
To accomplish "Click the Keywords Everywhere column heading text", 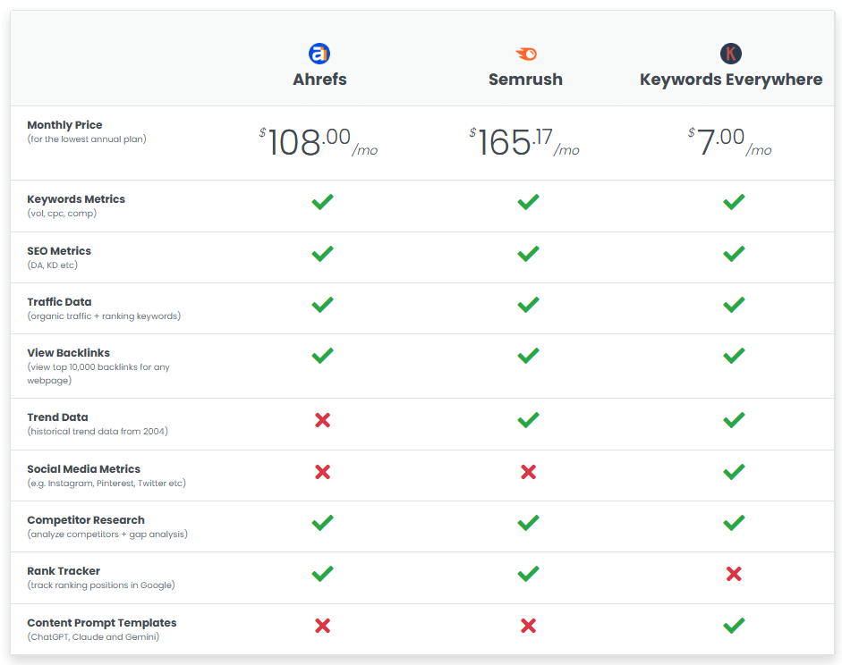I will coord(731,80).
